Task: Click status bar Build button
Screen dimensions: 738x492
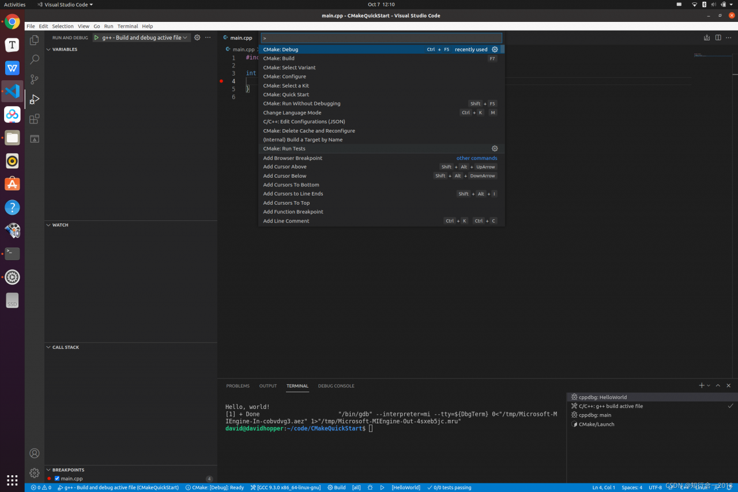Action: click(337, 487)
